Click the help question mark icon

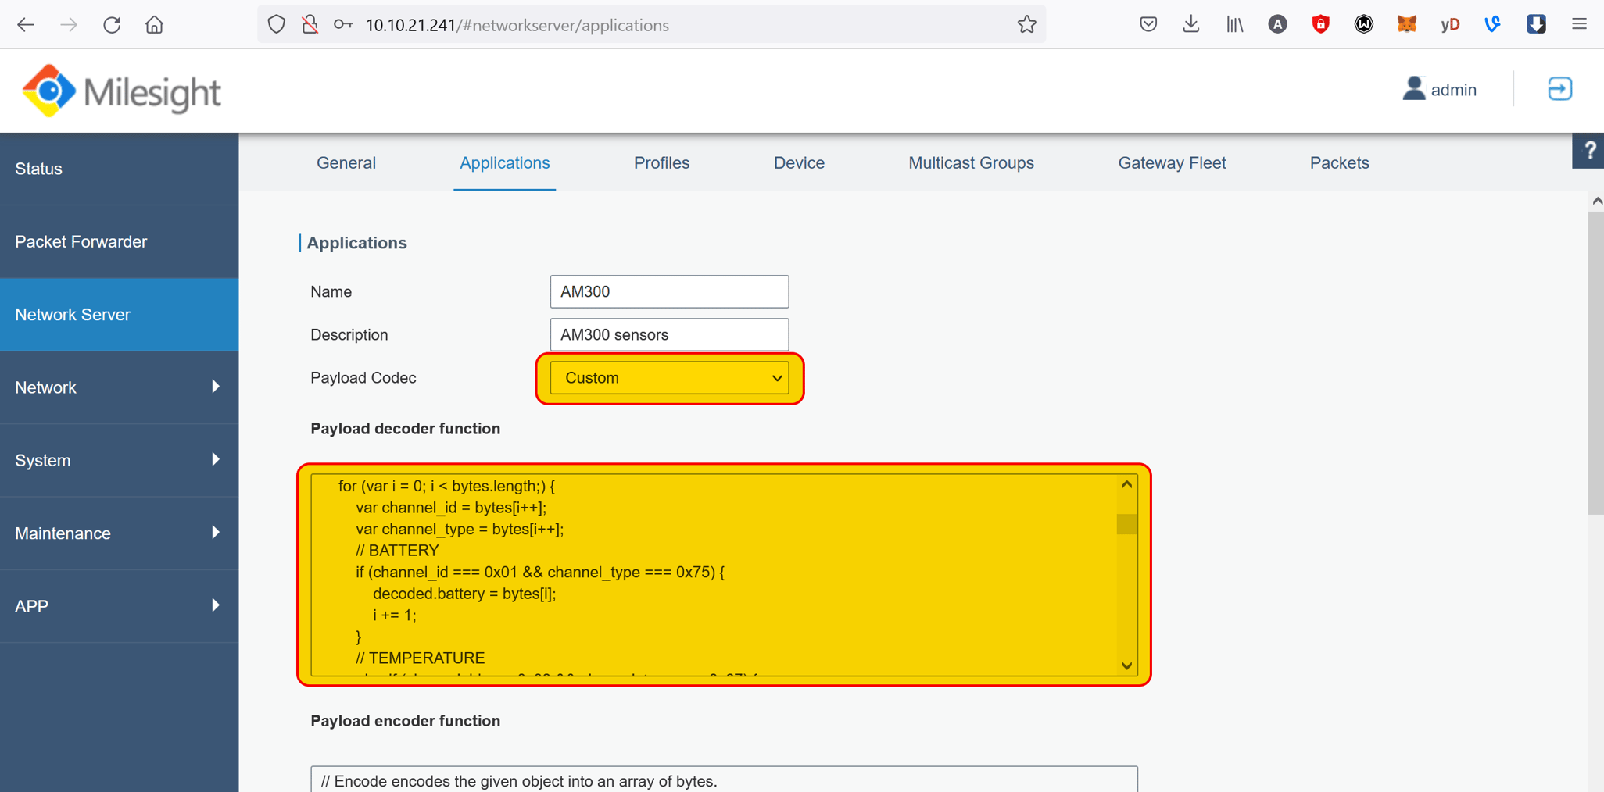click(x=1589, y=150)
